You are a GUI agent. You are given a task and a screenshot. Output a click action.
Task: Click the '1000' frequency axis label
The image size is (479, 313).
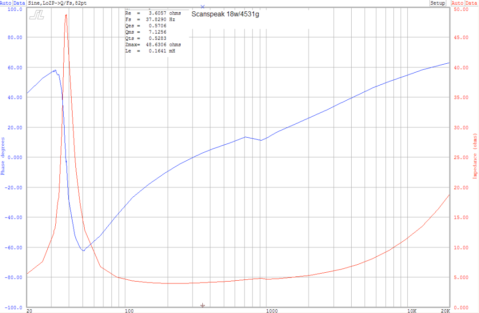tap(272, 311)
